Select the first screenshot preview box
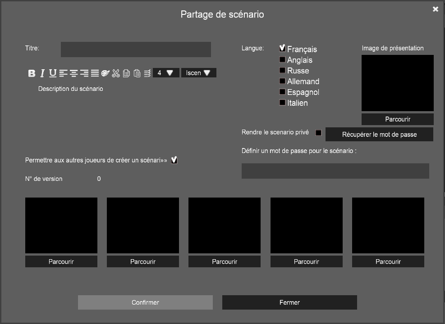 [61, 225]
